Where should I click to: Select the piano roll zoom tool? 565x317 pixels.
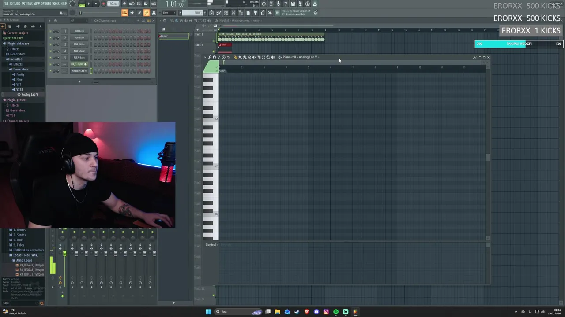(268, 57)
